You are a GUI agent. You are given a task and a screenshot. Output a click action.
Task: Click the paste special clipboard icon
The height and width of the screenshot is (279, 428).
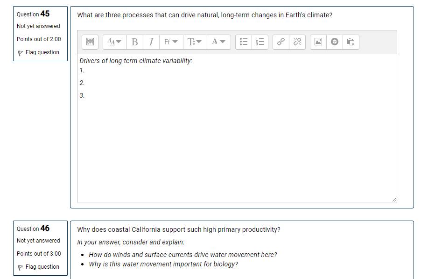click(351, 42)
